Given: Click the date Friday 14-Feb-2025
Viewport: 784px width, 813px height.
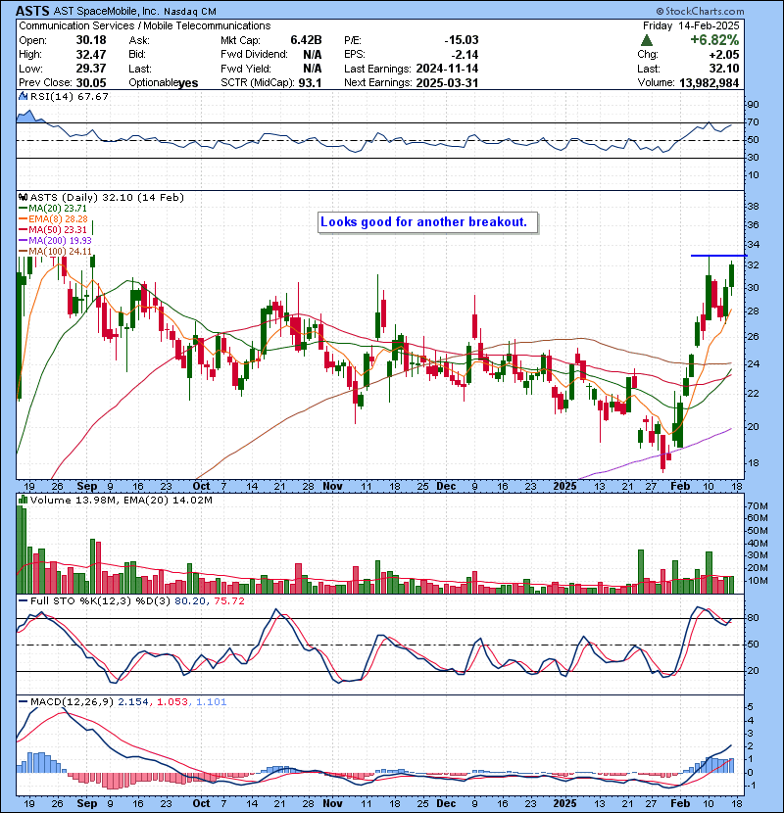Looking at the screenshot, I should (x=691, y=25).
